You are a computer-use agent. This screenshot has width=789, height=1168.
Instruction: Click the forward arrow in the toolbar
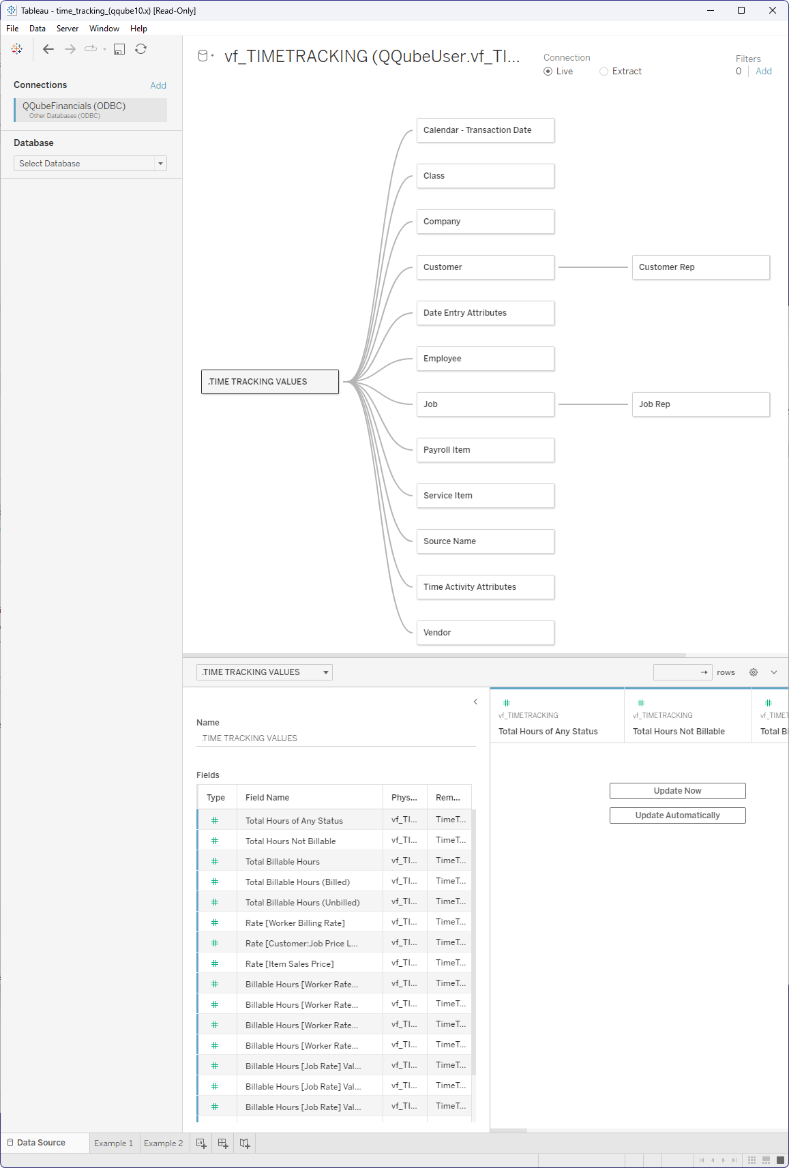(70, 49)
